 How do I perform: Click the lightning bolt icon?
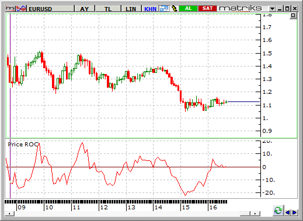174,9
